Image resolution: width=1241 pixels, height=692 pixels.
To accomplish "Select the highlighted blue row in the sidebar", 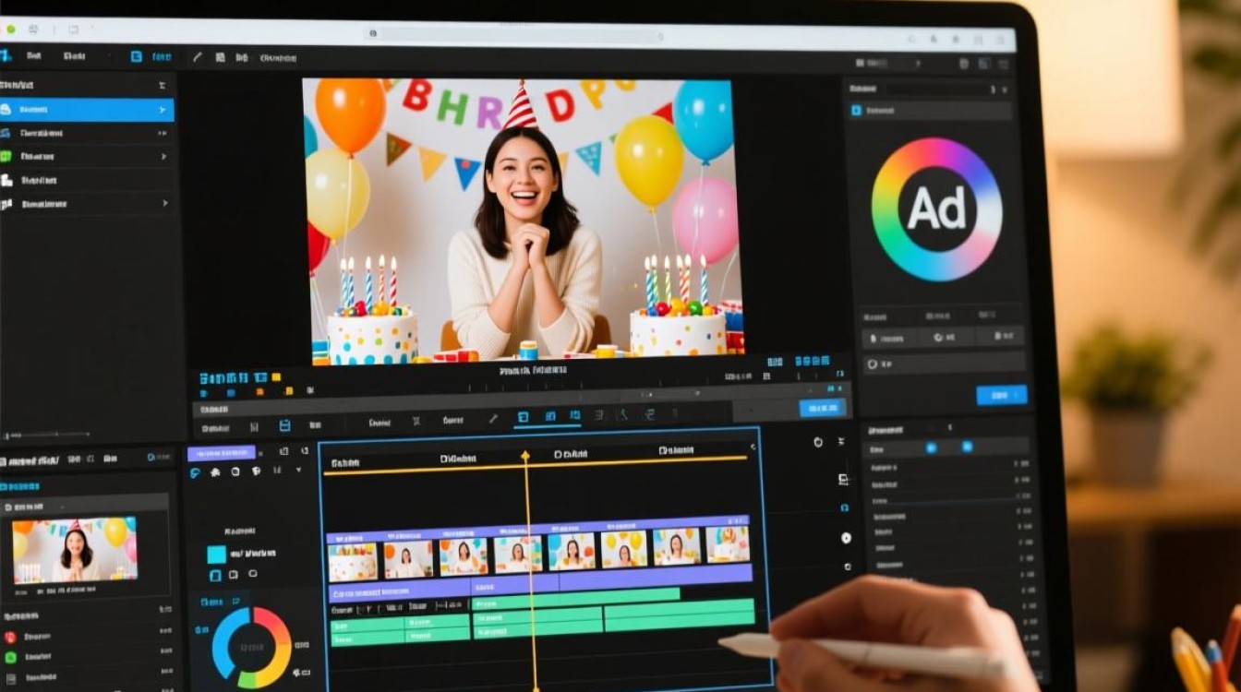I will click(87, 110).
